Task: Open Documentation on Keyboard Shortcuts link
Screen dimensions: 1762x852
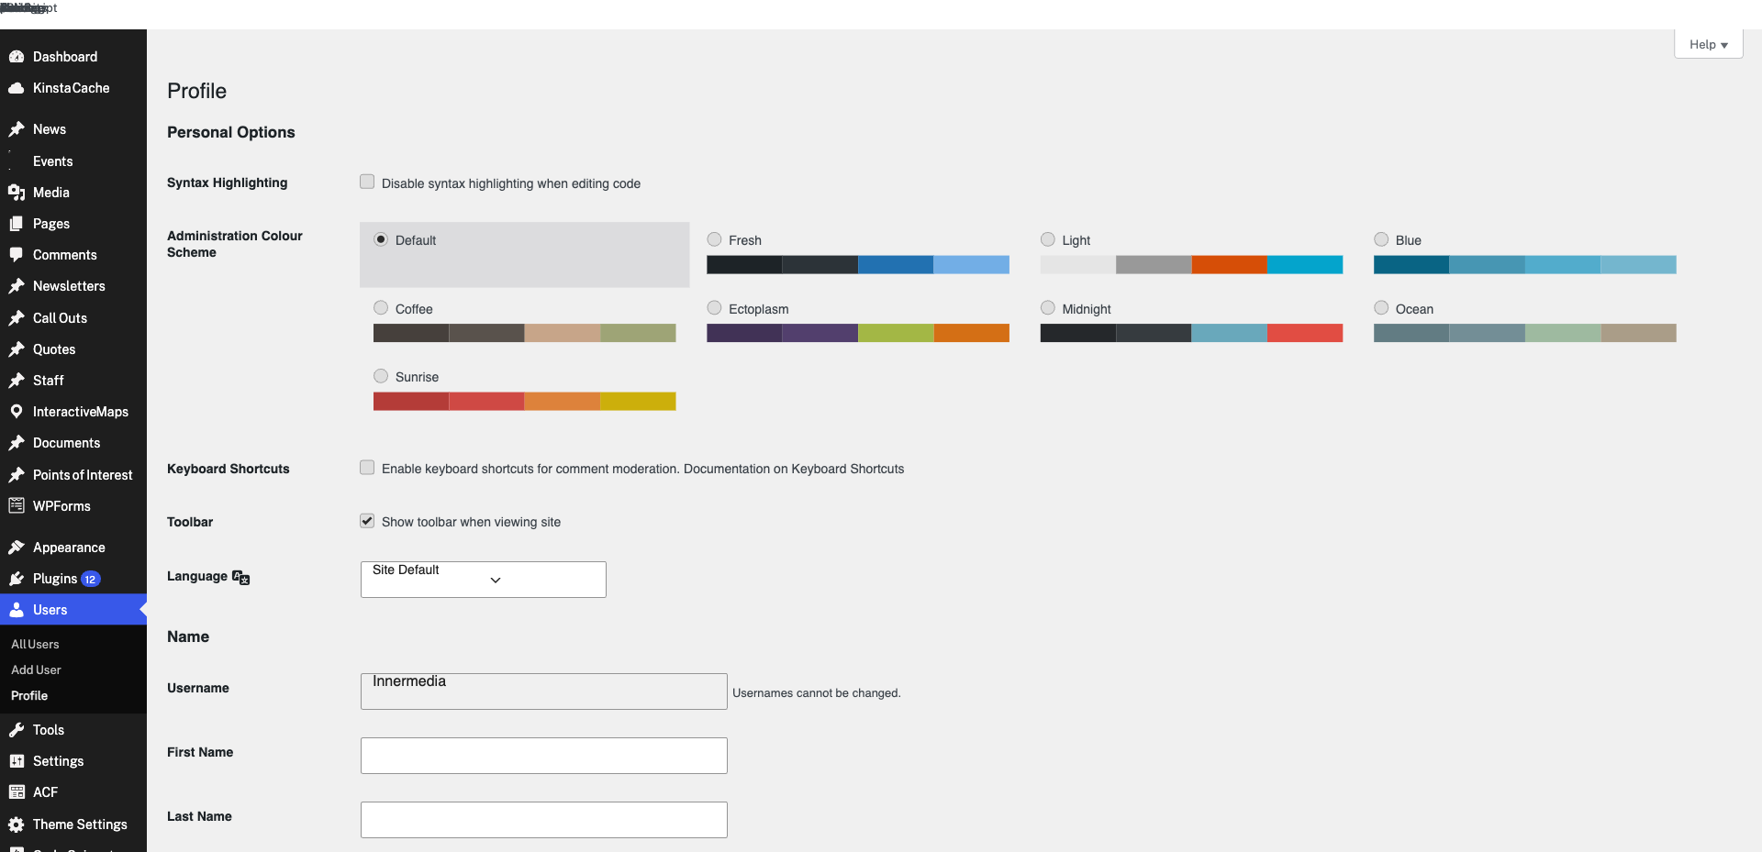Action: tap(794, 469)
